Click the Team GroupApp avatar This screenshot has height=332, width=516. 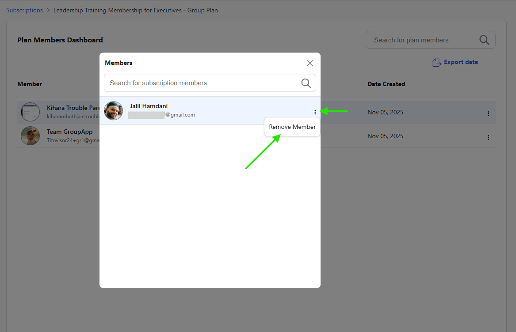tap(30, 136)
